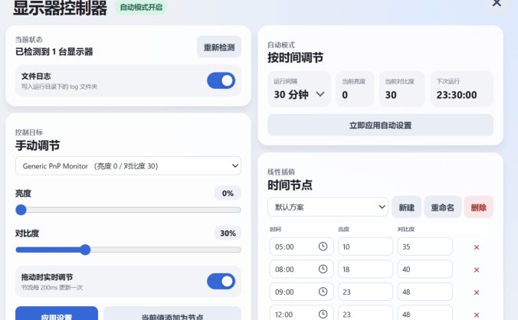Click 立即应用自动设置 button
This screenshot has height=320, width=518.
click(x=380, y=125)
